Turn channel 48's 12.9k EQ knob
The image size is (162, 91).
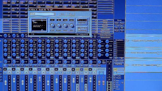pos(5,41)
